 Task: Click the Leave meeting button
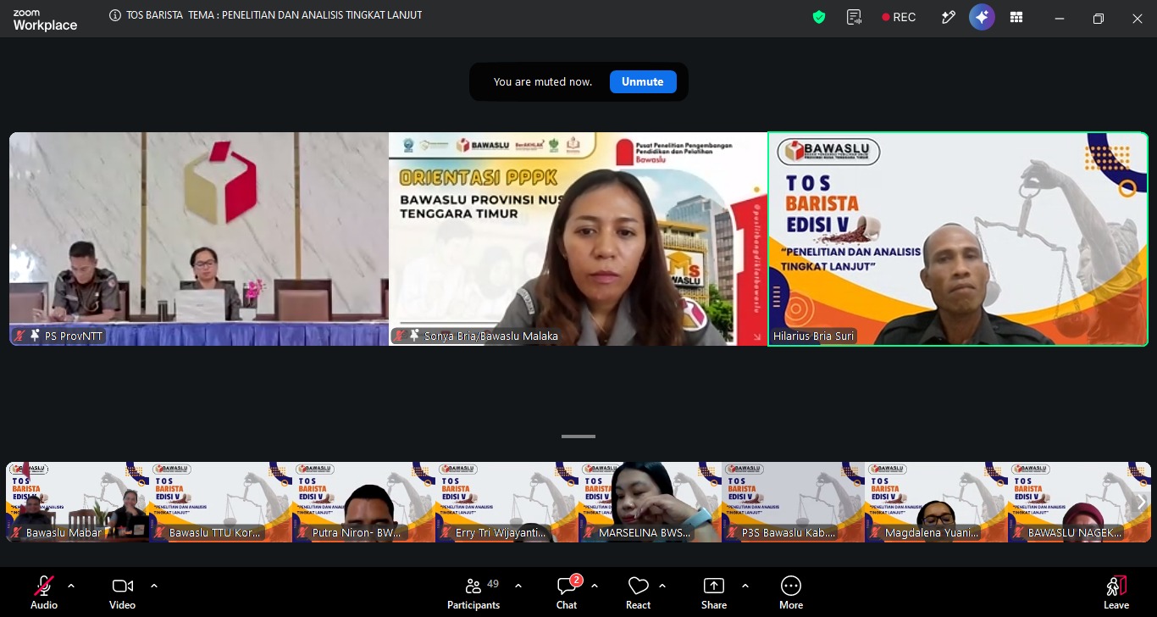[1116, 592]
